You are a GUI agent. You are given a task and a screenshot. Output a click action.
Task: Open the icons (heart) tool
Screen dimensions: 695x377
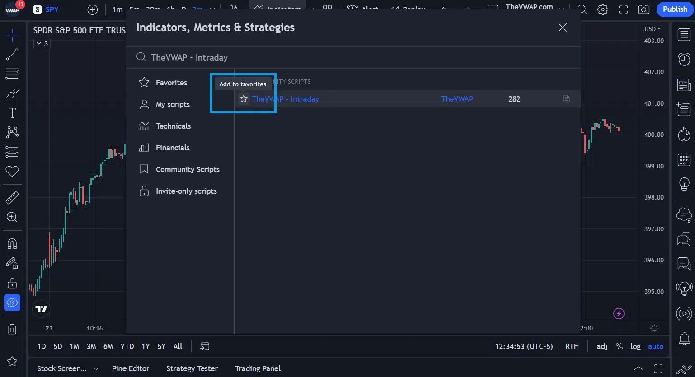tap(12, 171)
